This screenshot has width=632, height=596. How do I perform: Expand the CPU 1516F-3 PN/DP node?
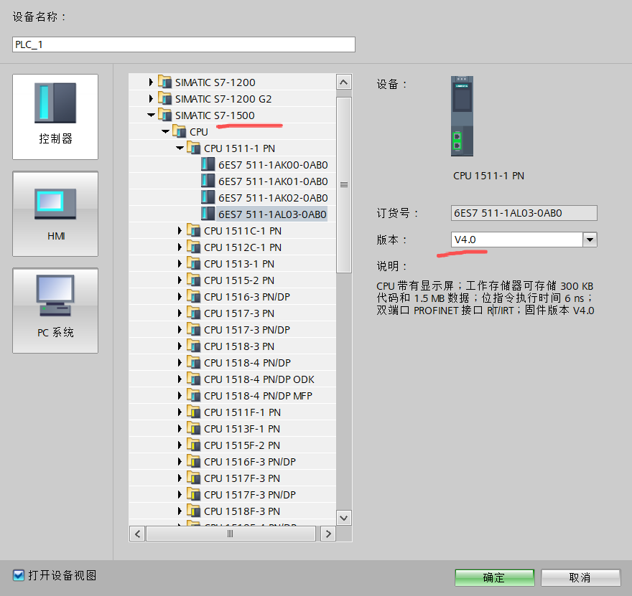pyautogui.click(x=180, y=462)
